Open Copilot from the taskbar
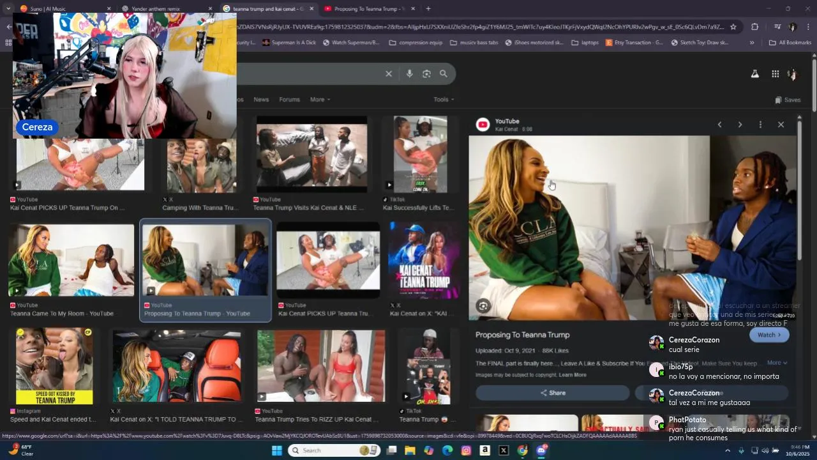The image size is (817, 460). [429, 450]
